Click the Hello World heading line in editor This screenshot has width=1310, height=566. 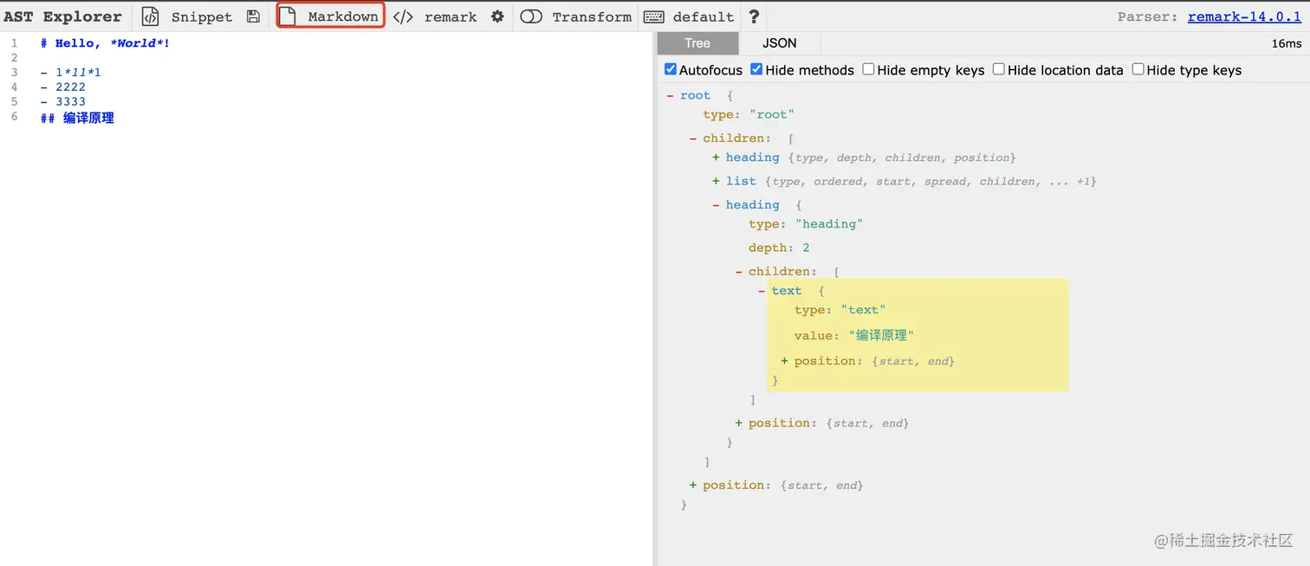(105, 42)
